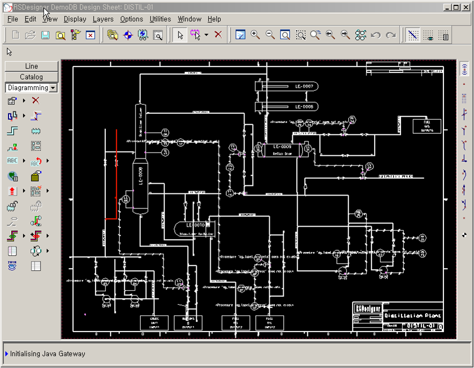
Task: Select the LE-0010 reboiler in drawing
Action: pyautogui.click(x=195, y=229)
